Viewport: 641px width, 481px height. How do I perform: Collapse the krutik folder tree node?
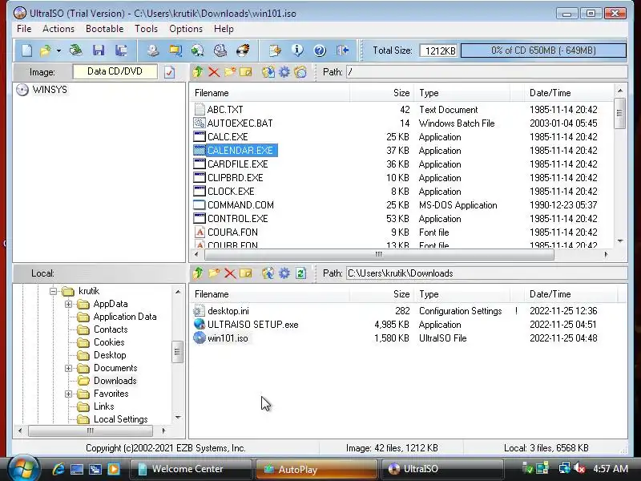(x=53, y=291)
